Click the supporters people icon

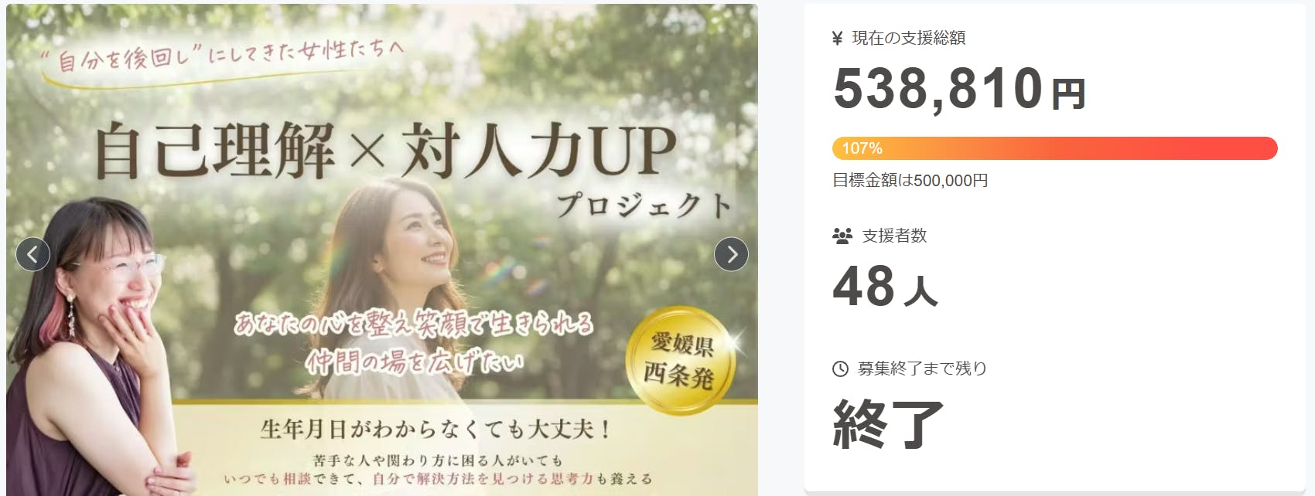tap(842, 236)
